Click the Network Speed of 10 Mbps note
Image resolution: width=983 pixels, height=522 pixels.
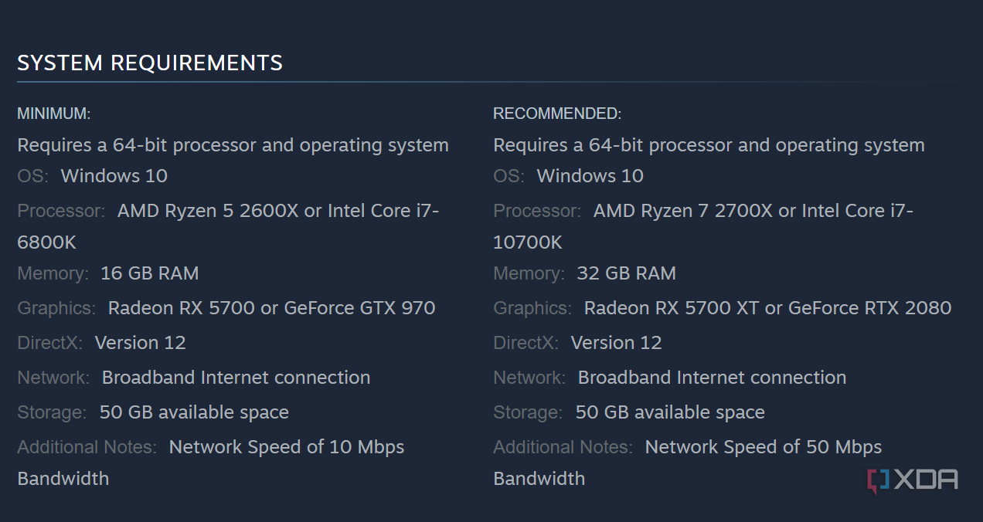tap(286, 447)
